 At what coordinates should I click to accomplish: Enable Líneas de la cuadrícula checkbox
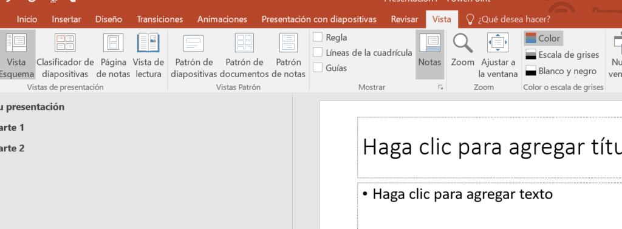point(317,52)
